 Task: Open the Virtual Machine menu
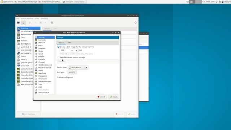point(27,19)
